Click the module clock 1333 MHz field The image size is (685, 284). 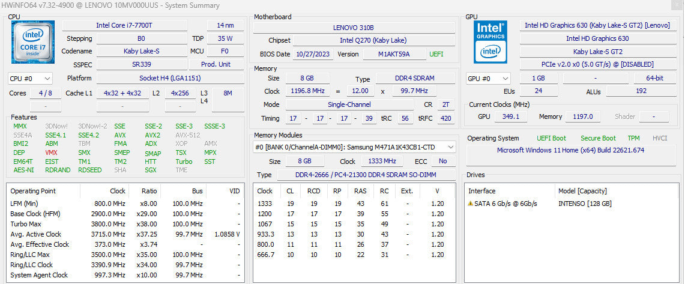tap(382, 162)
